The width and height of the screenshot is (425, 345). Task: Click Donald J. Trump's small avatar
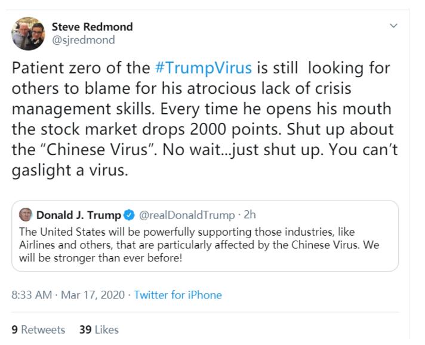coord(26,215)
